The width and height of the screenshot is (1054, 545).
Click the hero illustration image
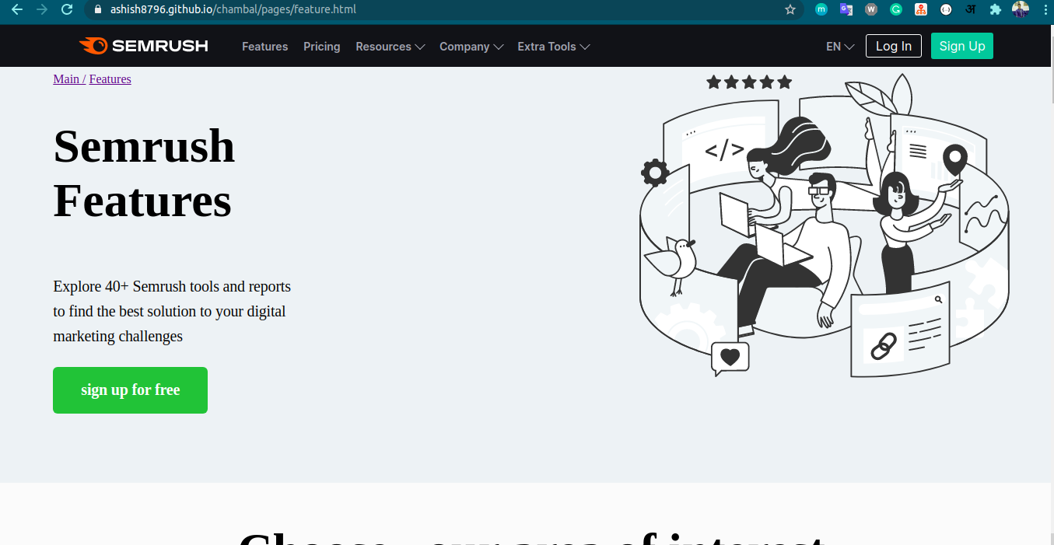[824, 225]
